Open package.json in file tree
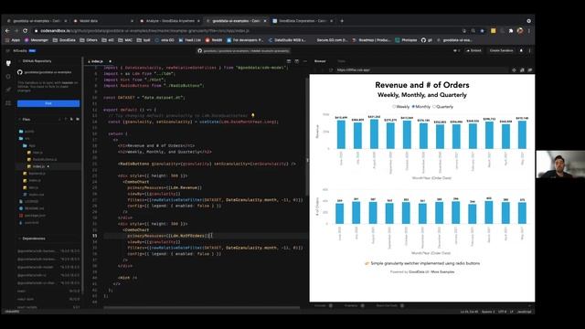Screen dimensions: 585x329 pos(33,216)
